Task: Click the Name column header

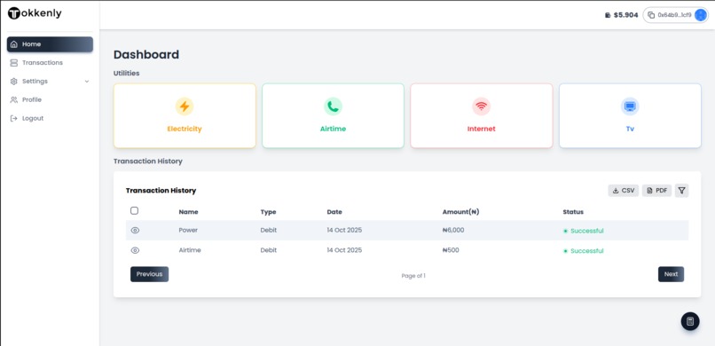Action: tap(188, 212)
